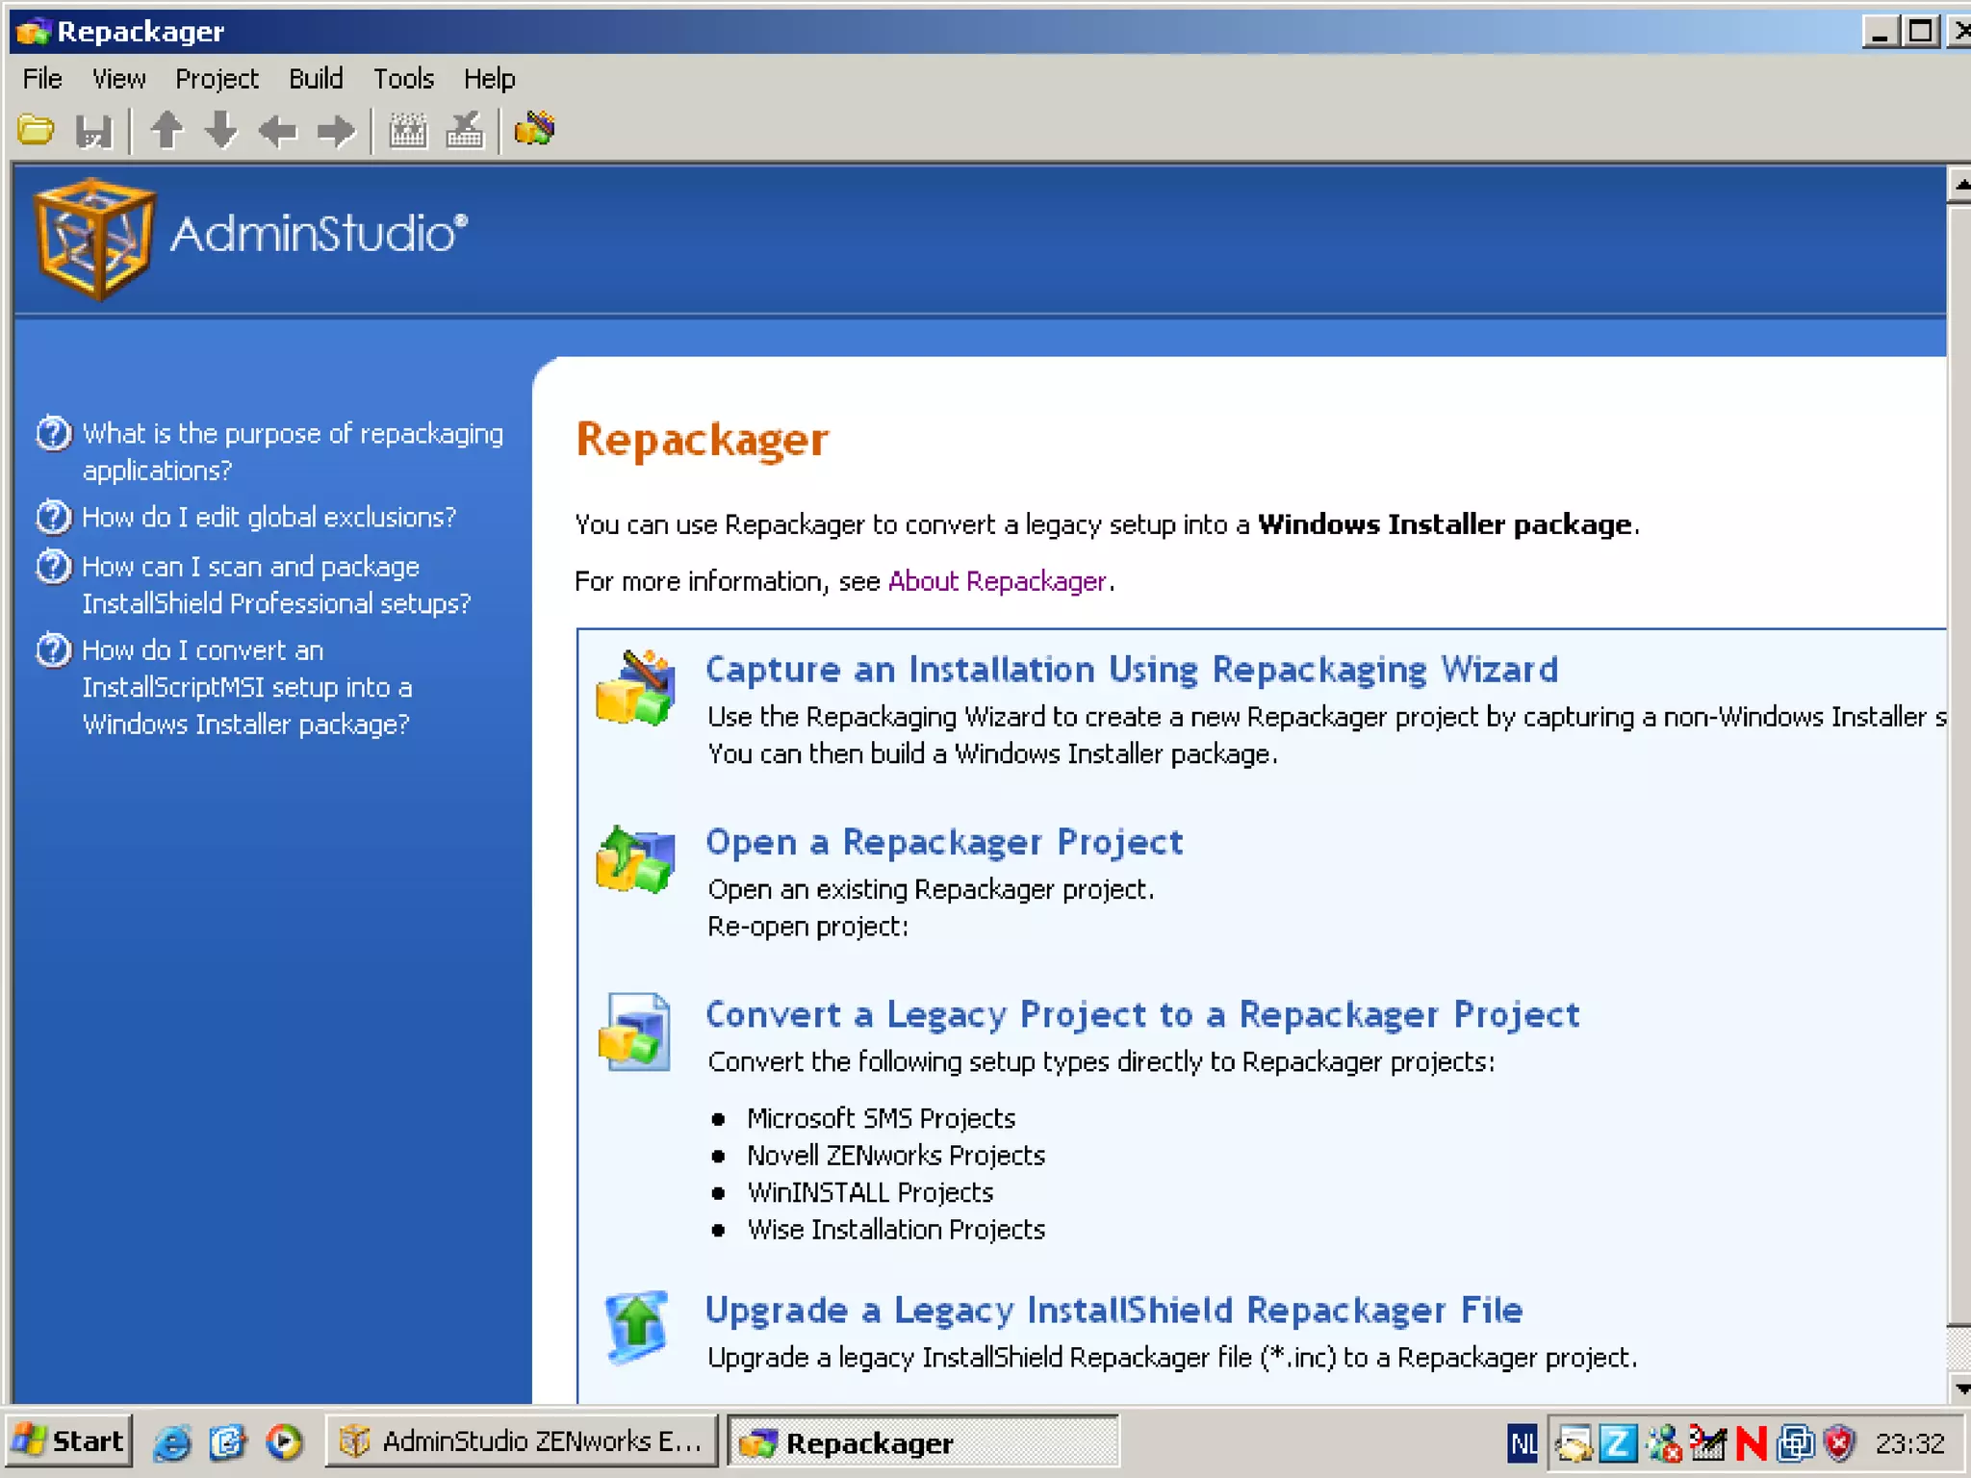Minimize the Repackager window
Viewport: 1971px width, 1478px height.
point(1881,32)
